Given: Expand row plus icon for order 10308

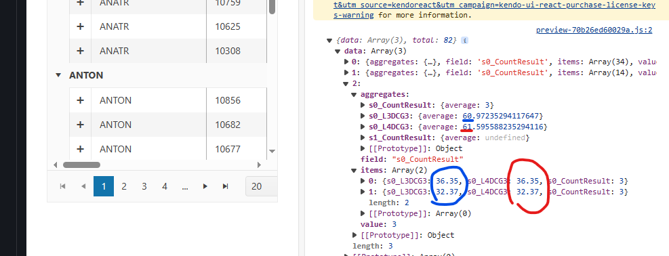Looking at the screenshot, I should pyautogui.click(x=80, y=51).
